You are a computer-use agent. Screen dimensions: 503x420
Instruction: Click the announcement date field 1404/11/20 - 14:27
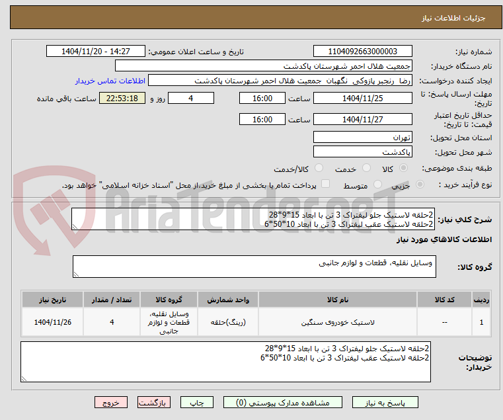click(96, 51)
